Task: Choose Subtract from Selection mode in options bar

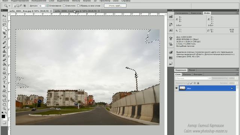Action: pyautogui.click(x=21, y=6)
